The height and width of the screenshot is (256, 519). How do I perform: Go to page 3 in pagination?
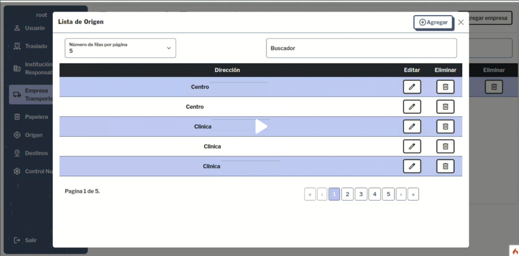[361, 194]
